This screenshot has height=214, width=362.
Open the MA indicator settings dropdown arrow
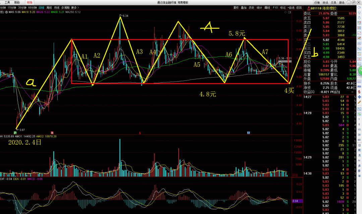coord(6,12)
